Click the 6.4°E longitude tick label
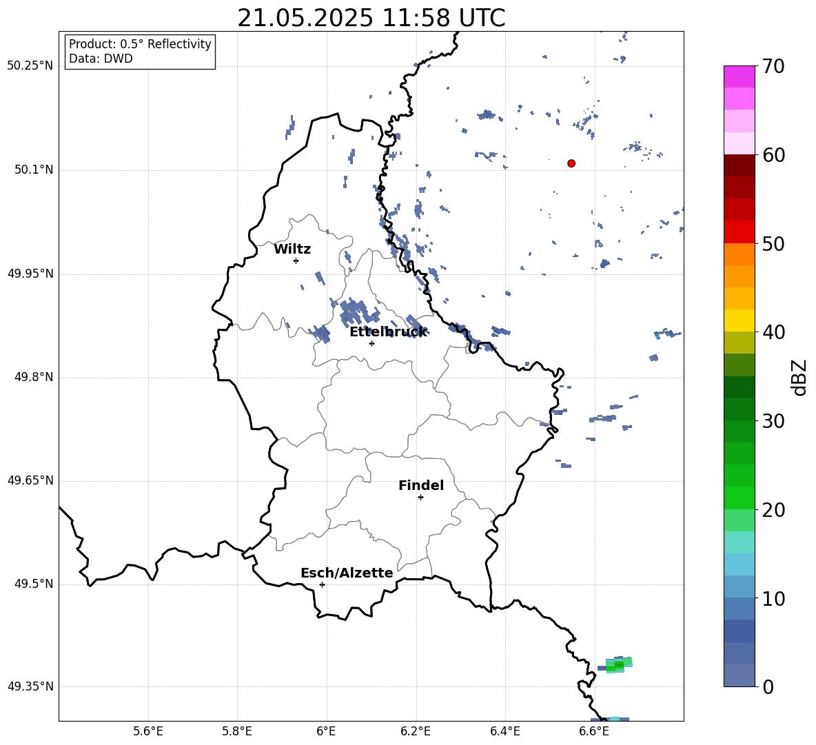 [x=504, y=731]
